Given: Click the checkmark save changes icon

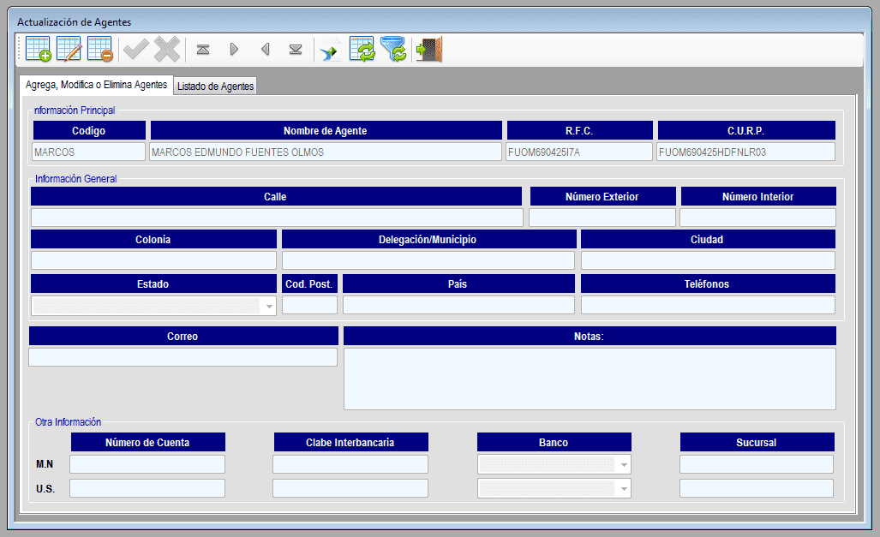Looking at the screenshot, I should point(136,50).
